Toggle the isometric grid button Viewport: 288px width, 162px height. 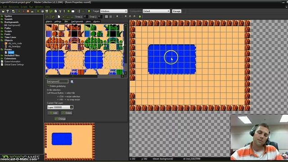tap(111, 17)
